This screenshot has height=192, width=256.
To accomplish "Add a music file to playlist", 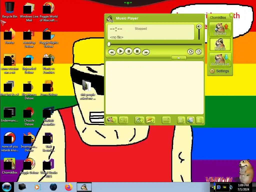I will point(139,120).
